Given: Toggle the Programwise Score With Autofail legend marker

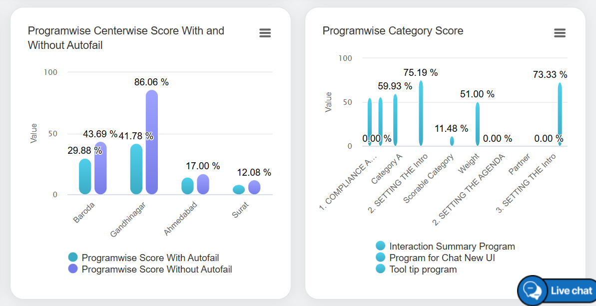Looking at the screenshot, I should [x=73, y=258].
